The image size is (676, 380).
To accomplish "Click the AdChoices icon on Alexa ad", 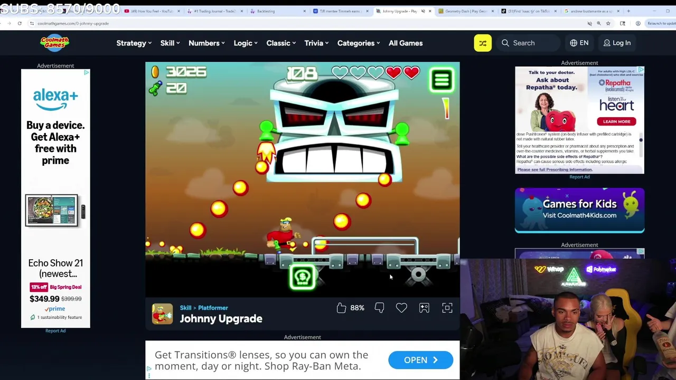I will 87,72.
